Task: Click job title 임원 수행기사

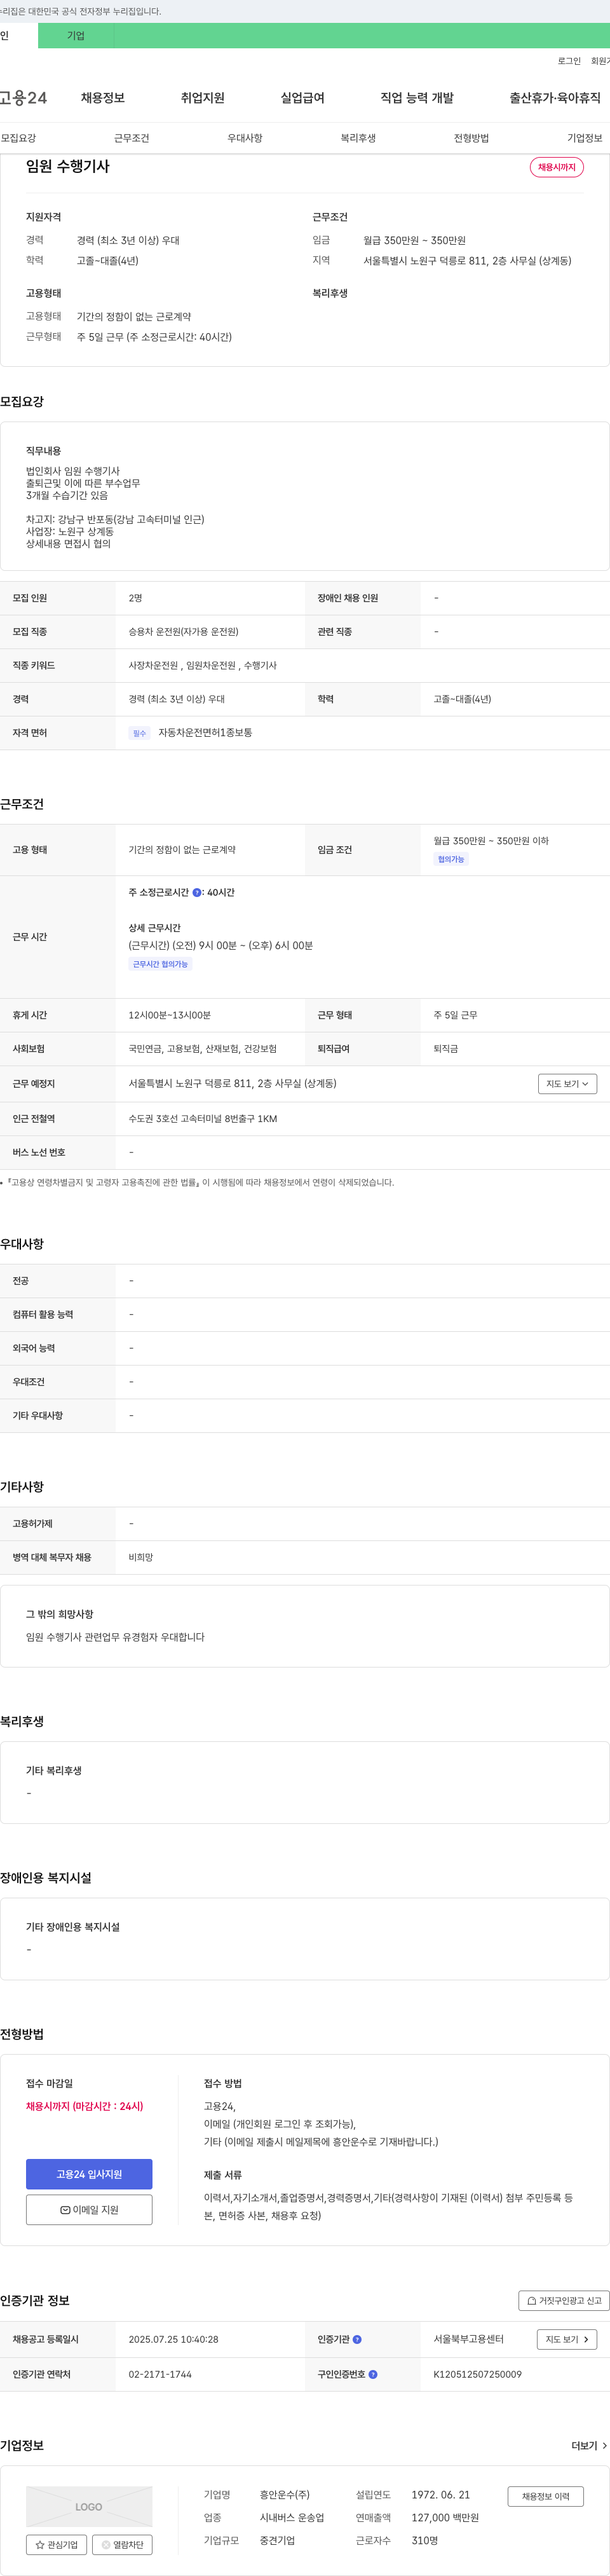Action: click(x=68, y=166)
